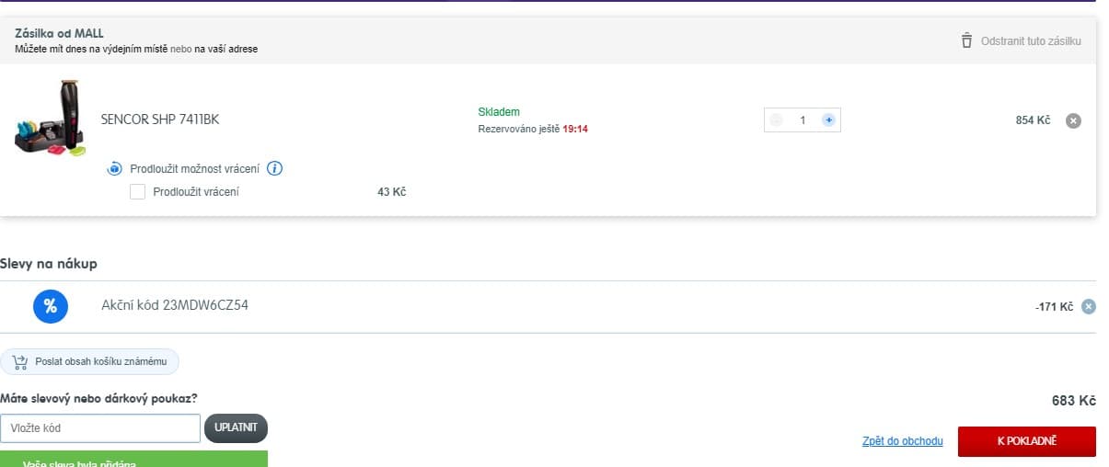
Task: Click 'Odstranit tuto zásilku' link
Action: 1031,41
